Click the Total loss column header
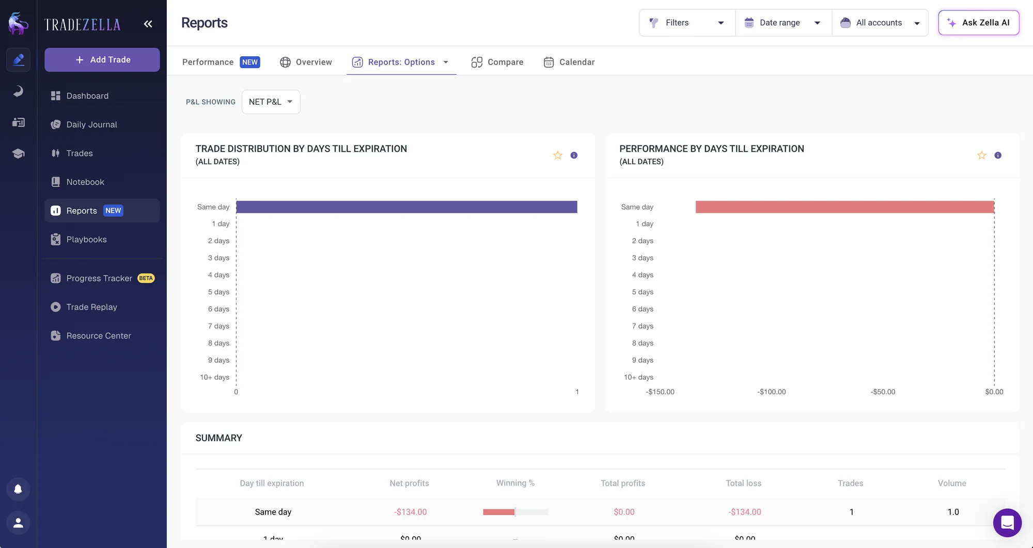This screenshot has height=548, width=1033. tap(744, 483)
